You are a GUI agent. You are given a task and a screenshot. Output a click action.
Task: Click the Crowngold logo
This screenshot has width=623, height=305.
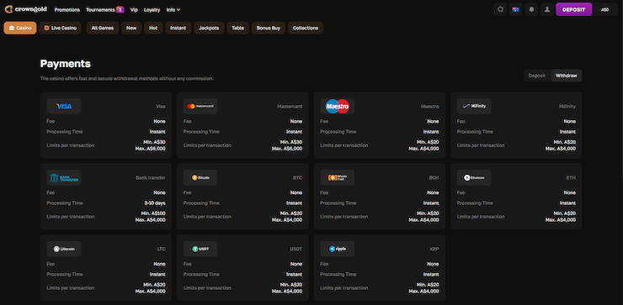pyautogui.click(x=26, y=9)
